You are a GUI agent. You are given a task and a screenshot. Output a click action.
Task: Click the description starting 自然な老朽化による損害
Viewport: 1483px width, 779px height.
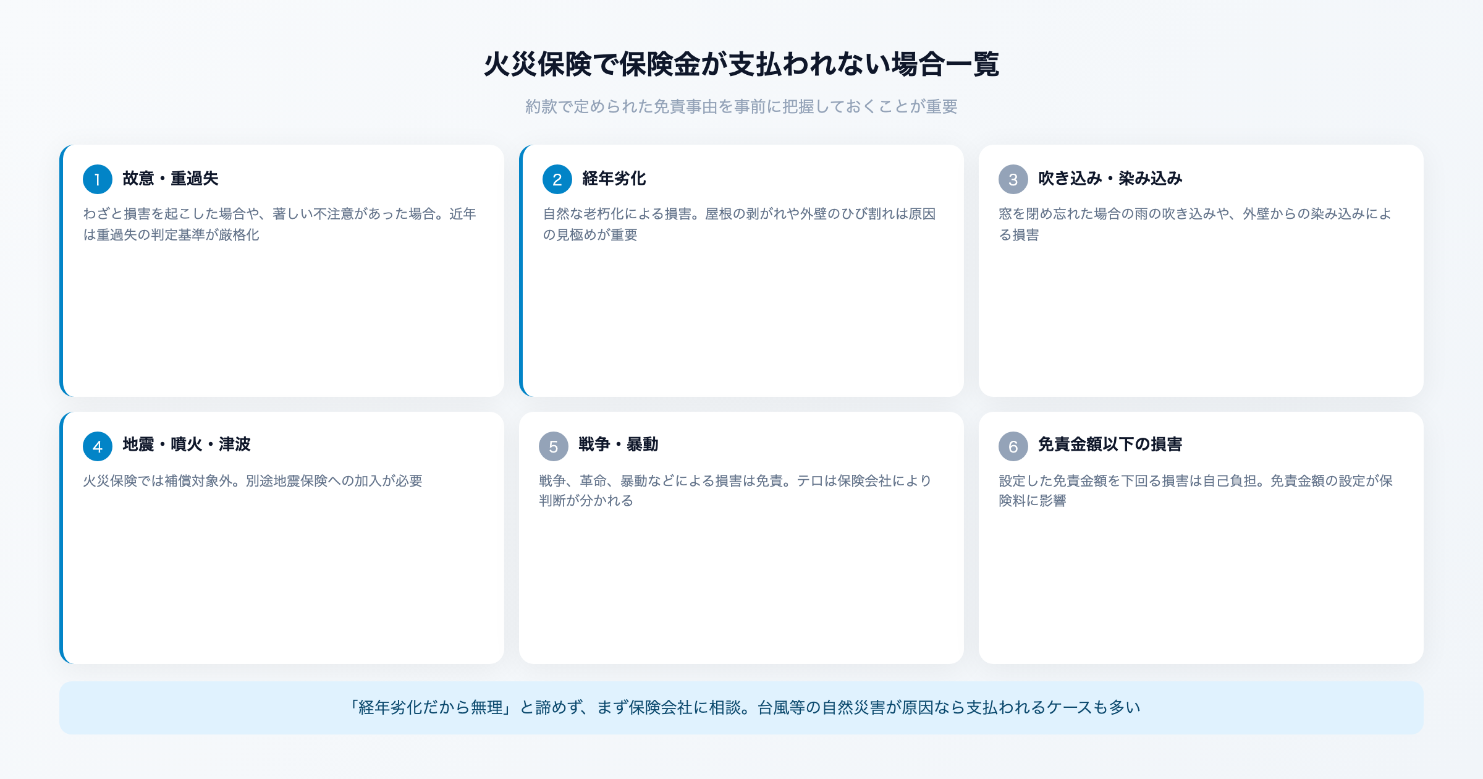[740, 224]
